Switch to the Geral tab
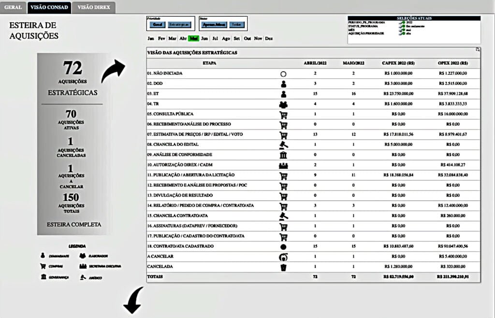The width and height of the screenshot is (495, 318). [x=13, y=8]
